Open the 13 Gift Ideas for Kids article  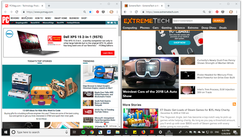click(x=41, y=111)
